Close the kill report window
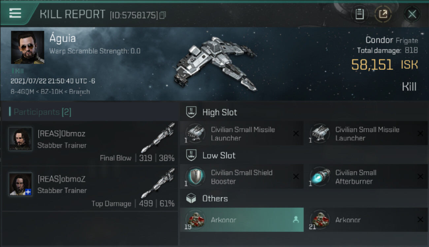The image size is (429, 247). pyautogui.click(x=412, y=14)
